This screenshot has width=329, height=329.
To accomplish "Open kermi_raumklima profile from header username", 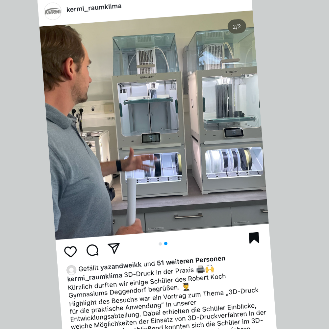I will [x=94, y=8].
